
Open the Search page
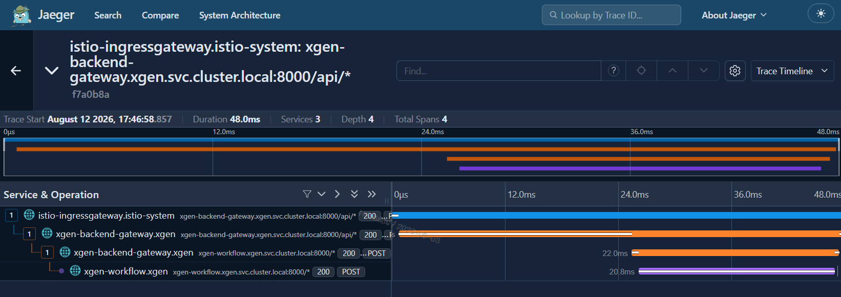tap(108, 15)
